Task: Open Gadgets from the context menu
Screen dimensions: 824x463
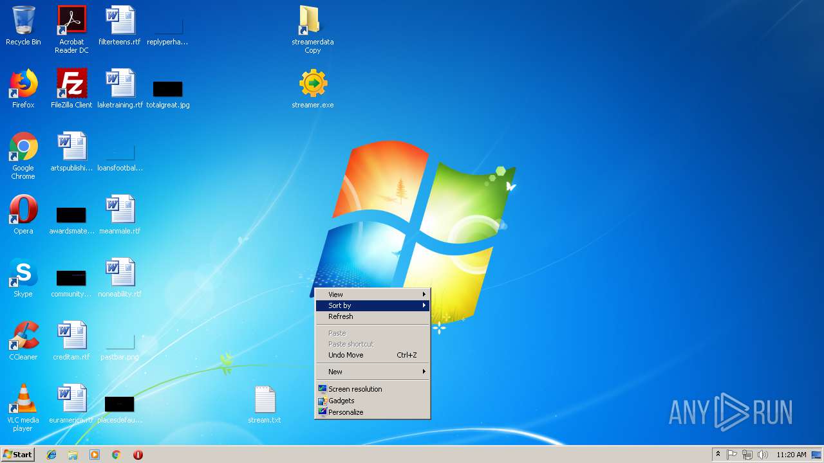Action: click(x=373, y=401)
